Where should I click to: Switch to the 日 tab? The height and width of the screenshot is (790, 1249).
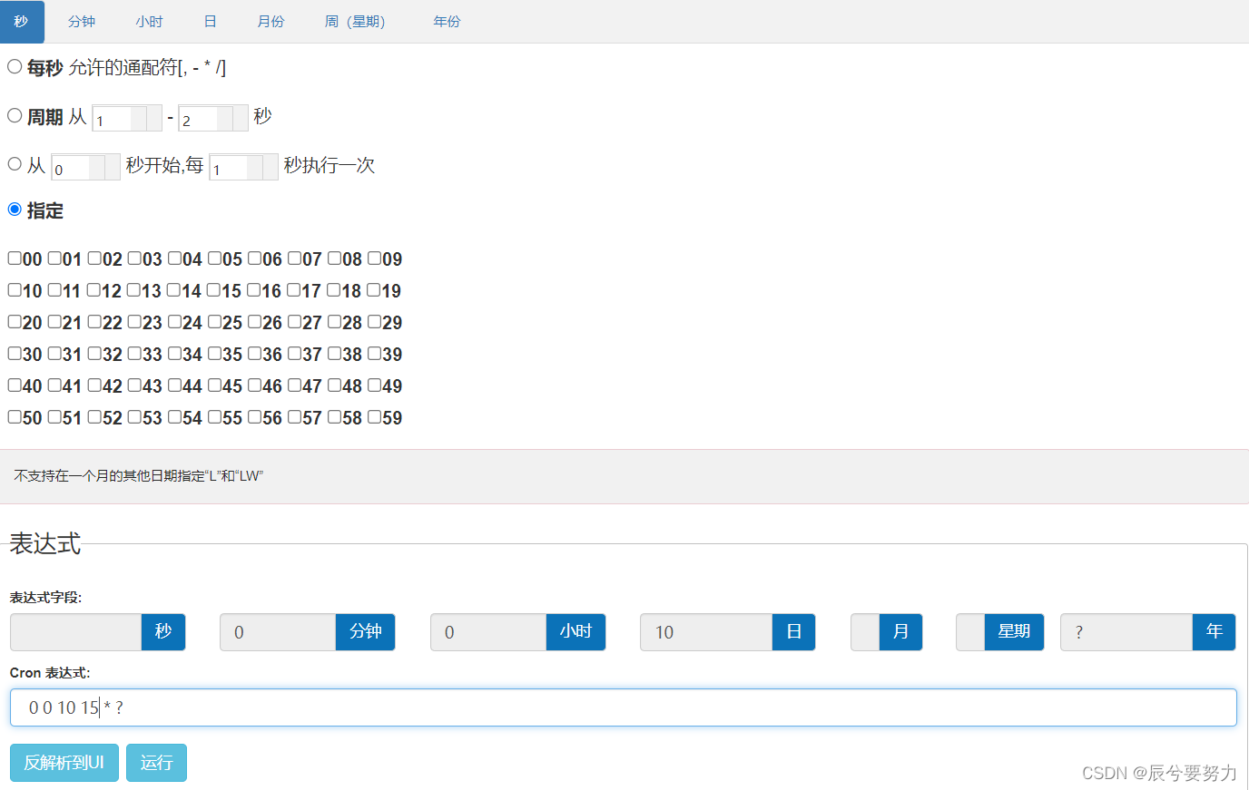click(210, 21)
